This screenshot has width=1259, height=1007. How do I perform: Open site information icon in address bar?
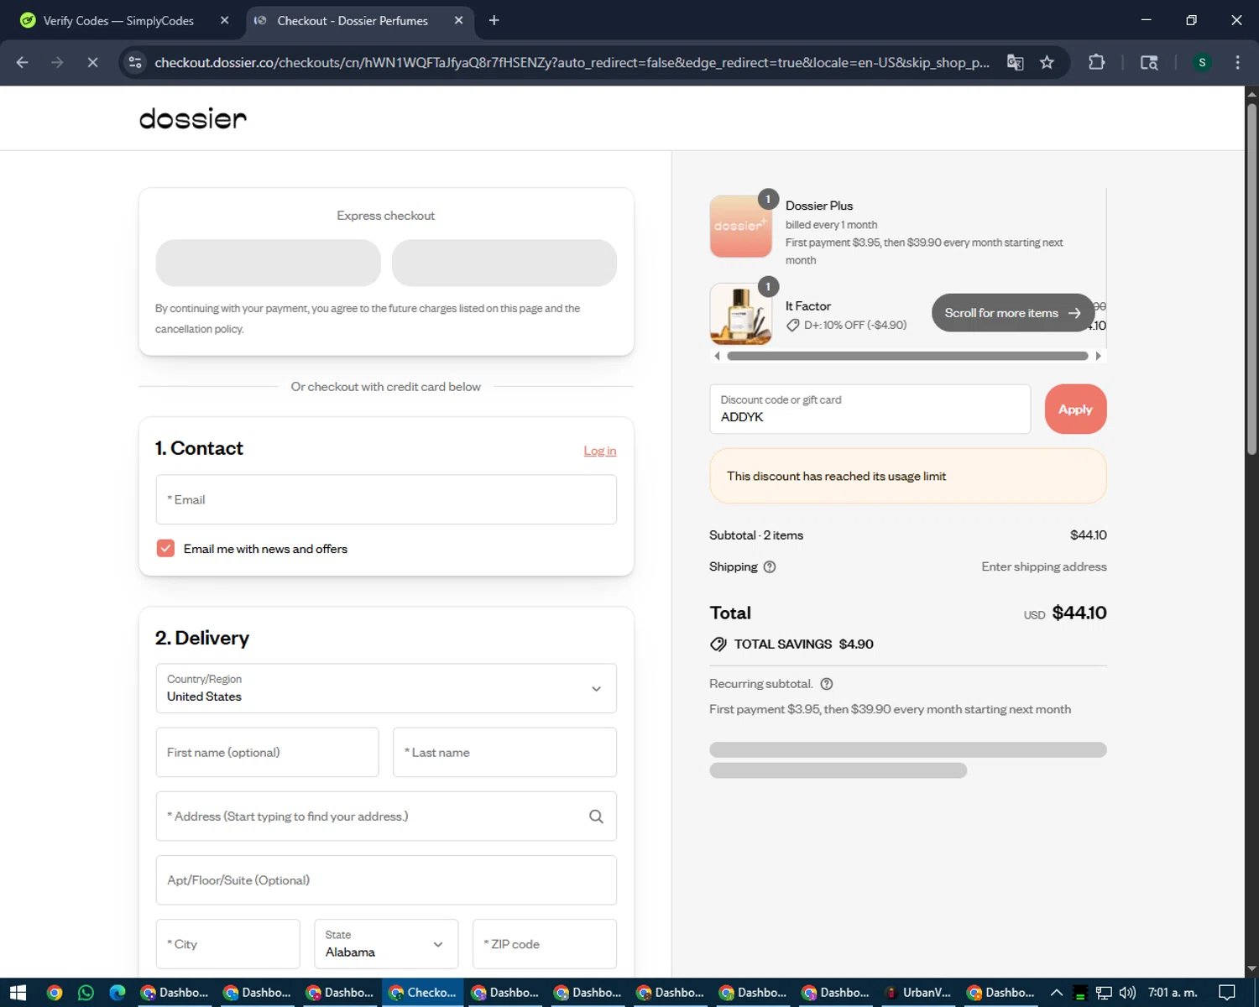[135, 62]
